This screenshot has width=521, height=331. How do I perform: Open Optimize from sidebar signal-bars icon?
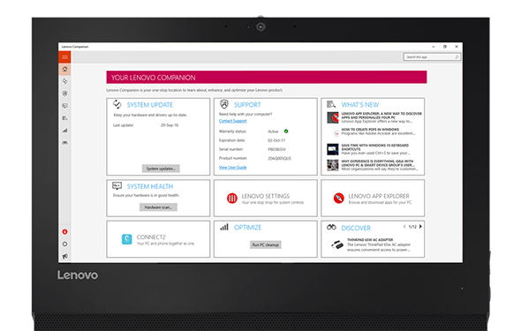(64, 131)
